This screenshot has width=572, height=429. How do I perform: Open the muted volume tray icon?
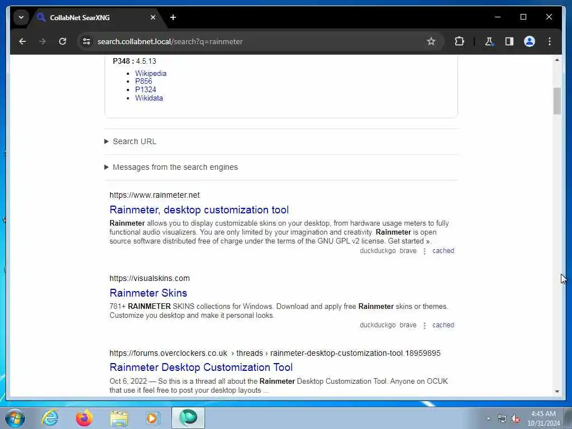tap(516, 419)
